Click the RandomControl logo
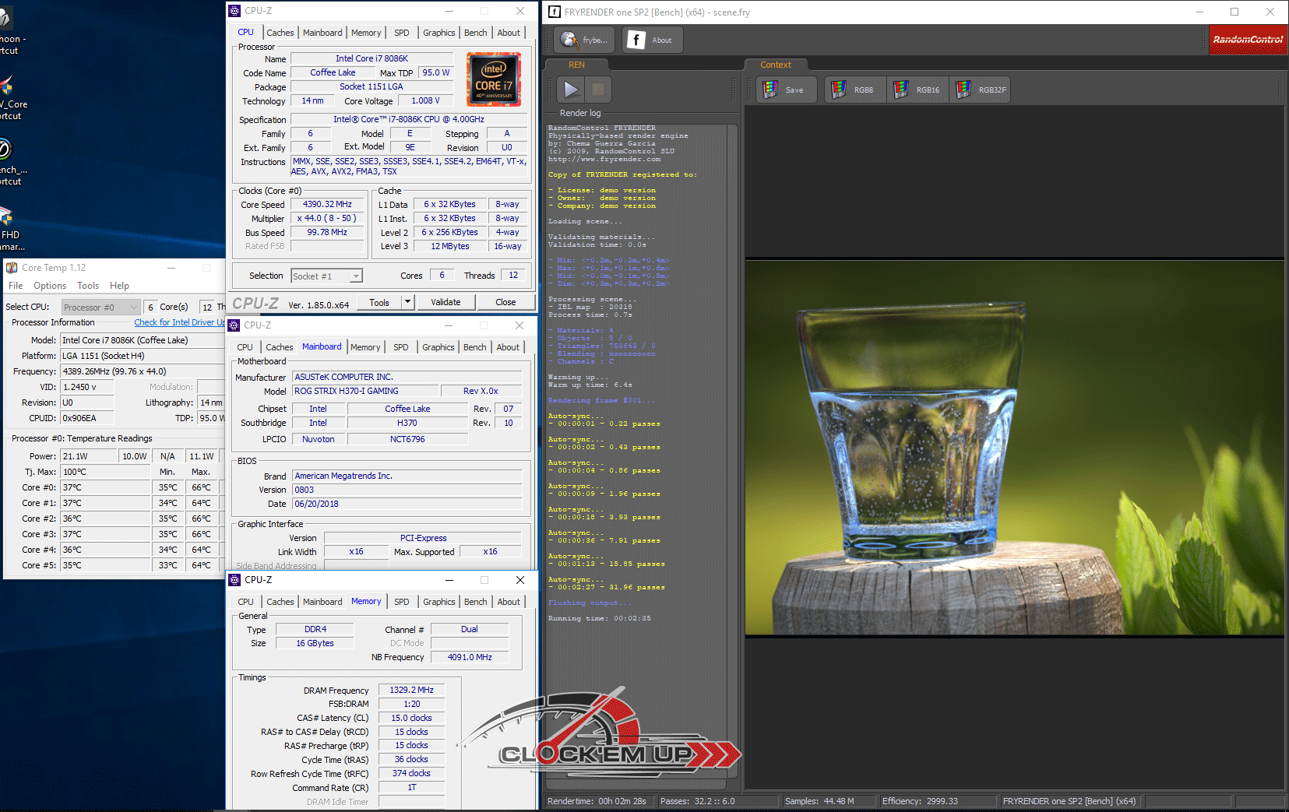The image size is (1289, 812). point(1248,40)
